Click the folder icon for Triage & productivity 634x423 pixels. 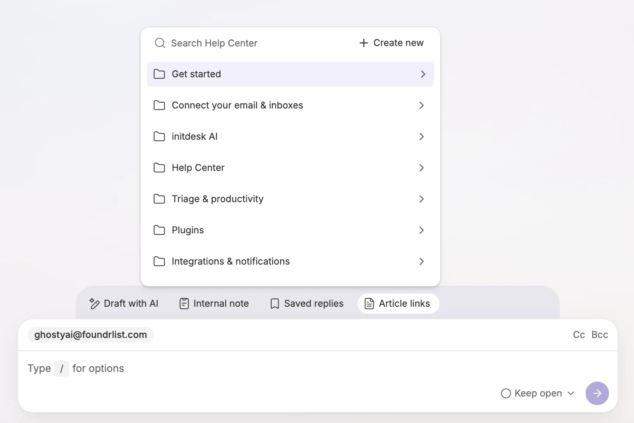click(159, 199)
